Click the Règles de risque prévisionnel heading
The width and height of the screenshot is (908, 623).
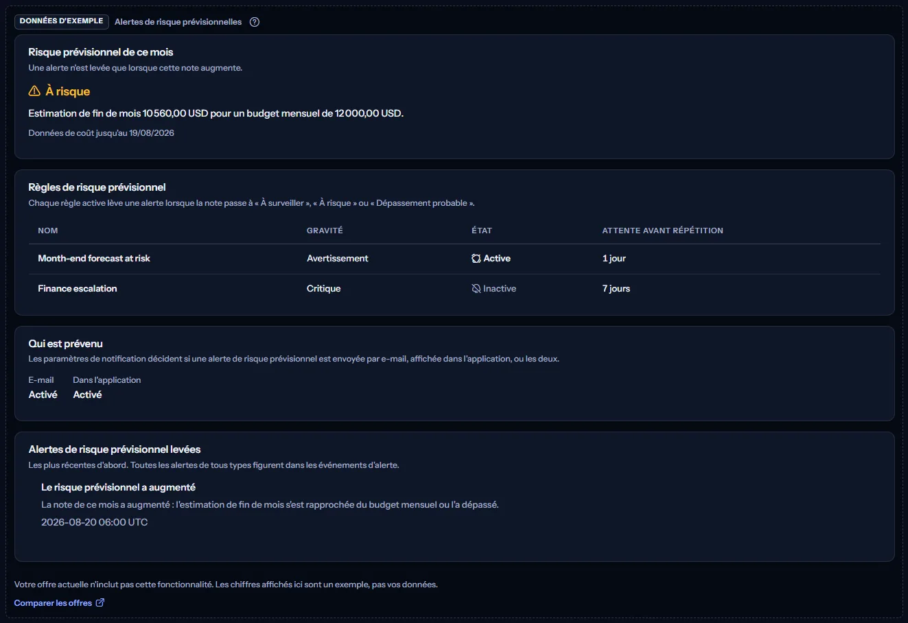coord(97,187)
